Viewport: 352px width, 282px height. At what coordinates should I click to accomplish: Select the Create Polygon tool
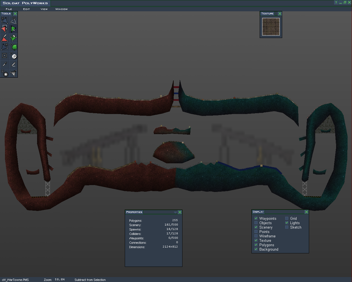(x=13, y=20)
